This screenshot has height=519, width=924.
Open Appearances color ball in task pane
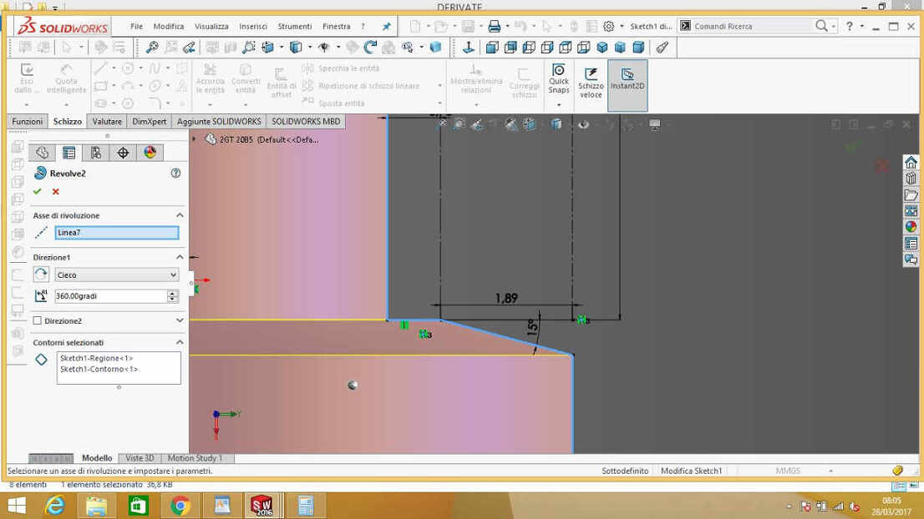click(x=911, y=227)
